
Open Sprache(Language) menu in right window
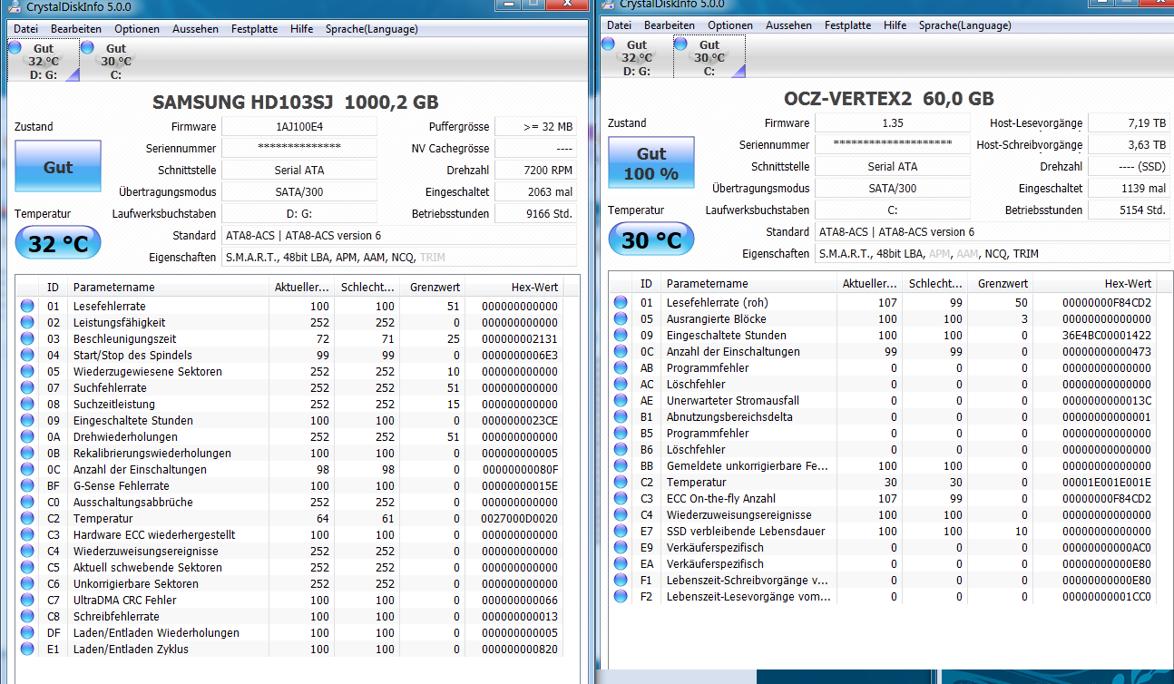(x=964, y=25)
